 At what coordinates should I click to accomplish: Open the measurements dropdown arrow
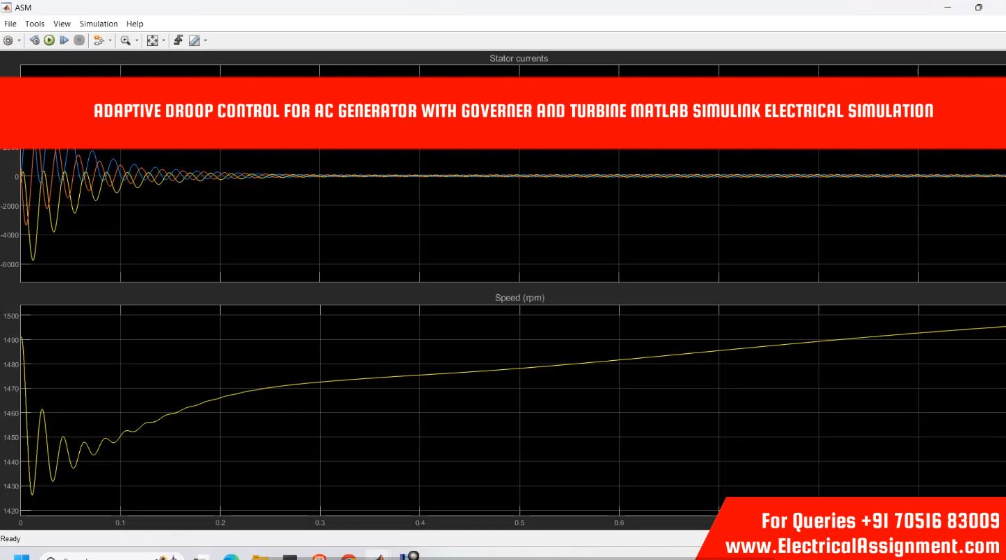(x=206, y=40)
